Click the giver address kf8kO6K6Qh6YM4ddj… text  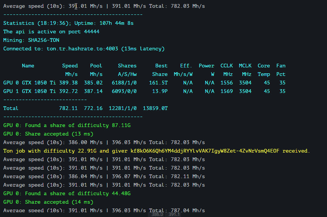tap(205, 151)
